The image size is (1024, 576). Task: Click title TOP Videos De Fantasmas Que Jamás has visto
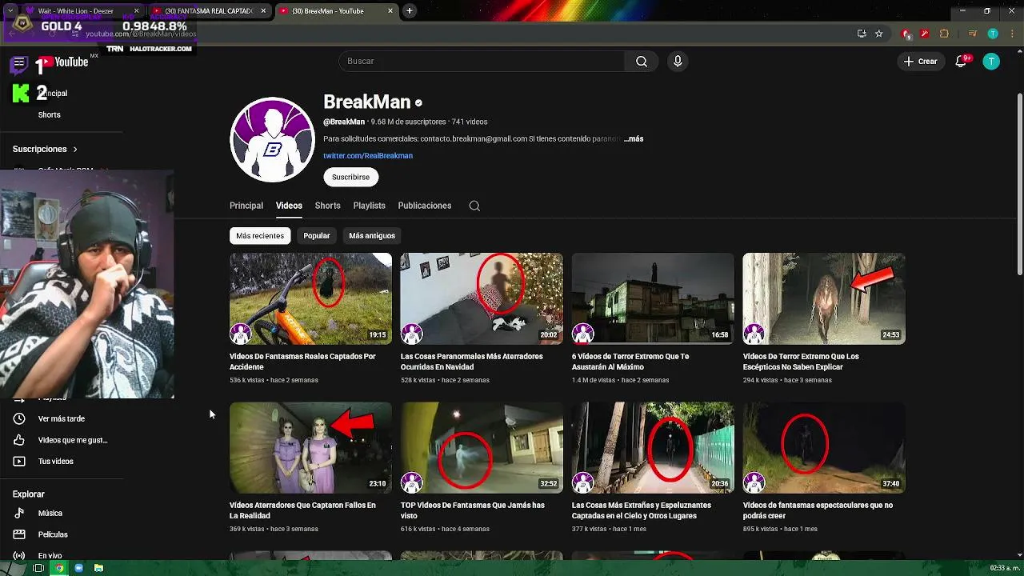click(473, 510)
